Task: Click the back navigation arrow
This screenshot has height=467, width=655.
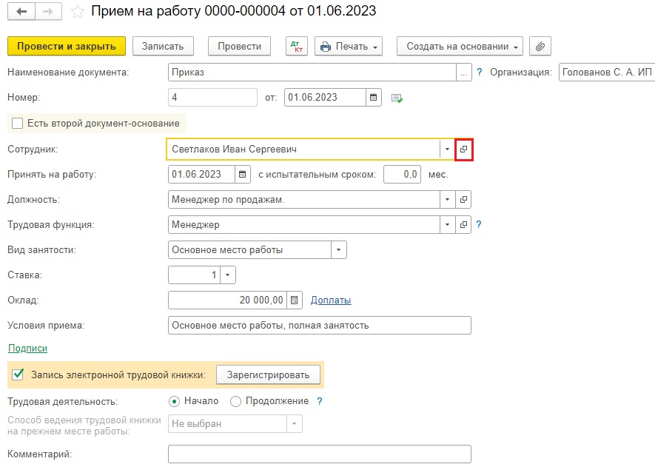Action: tap(21, 12)
